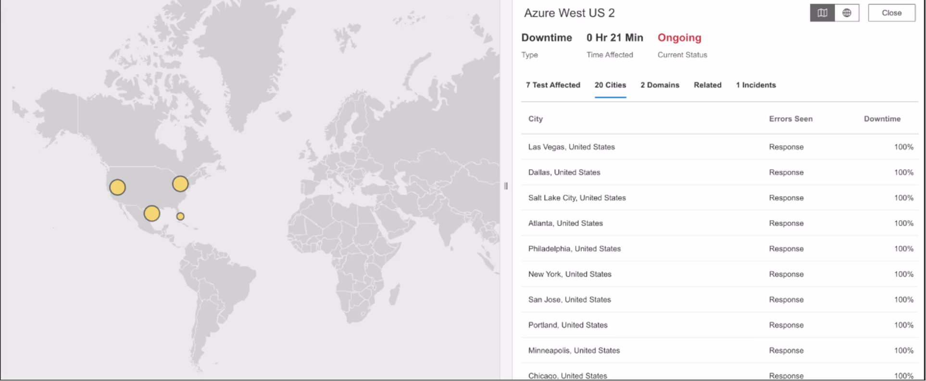Click the 100% downtime for Dallas
Screen dimensions: 926x381
(903, 172)
